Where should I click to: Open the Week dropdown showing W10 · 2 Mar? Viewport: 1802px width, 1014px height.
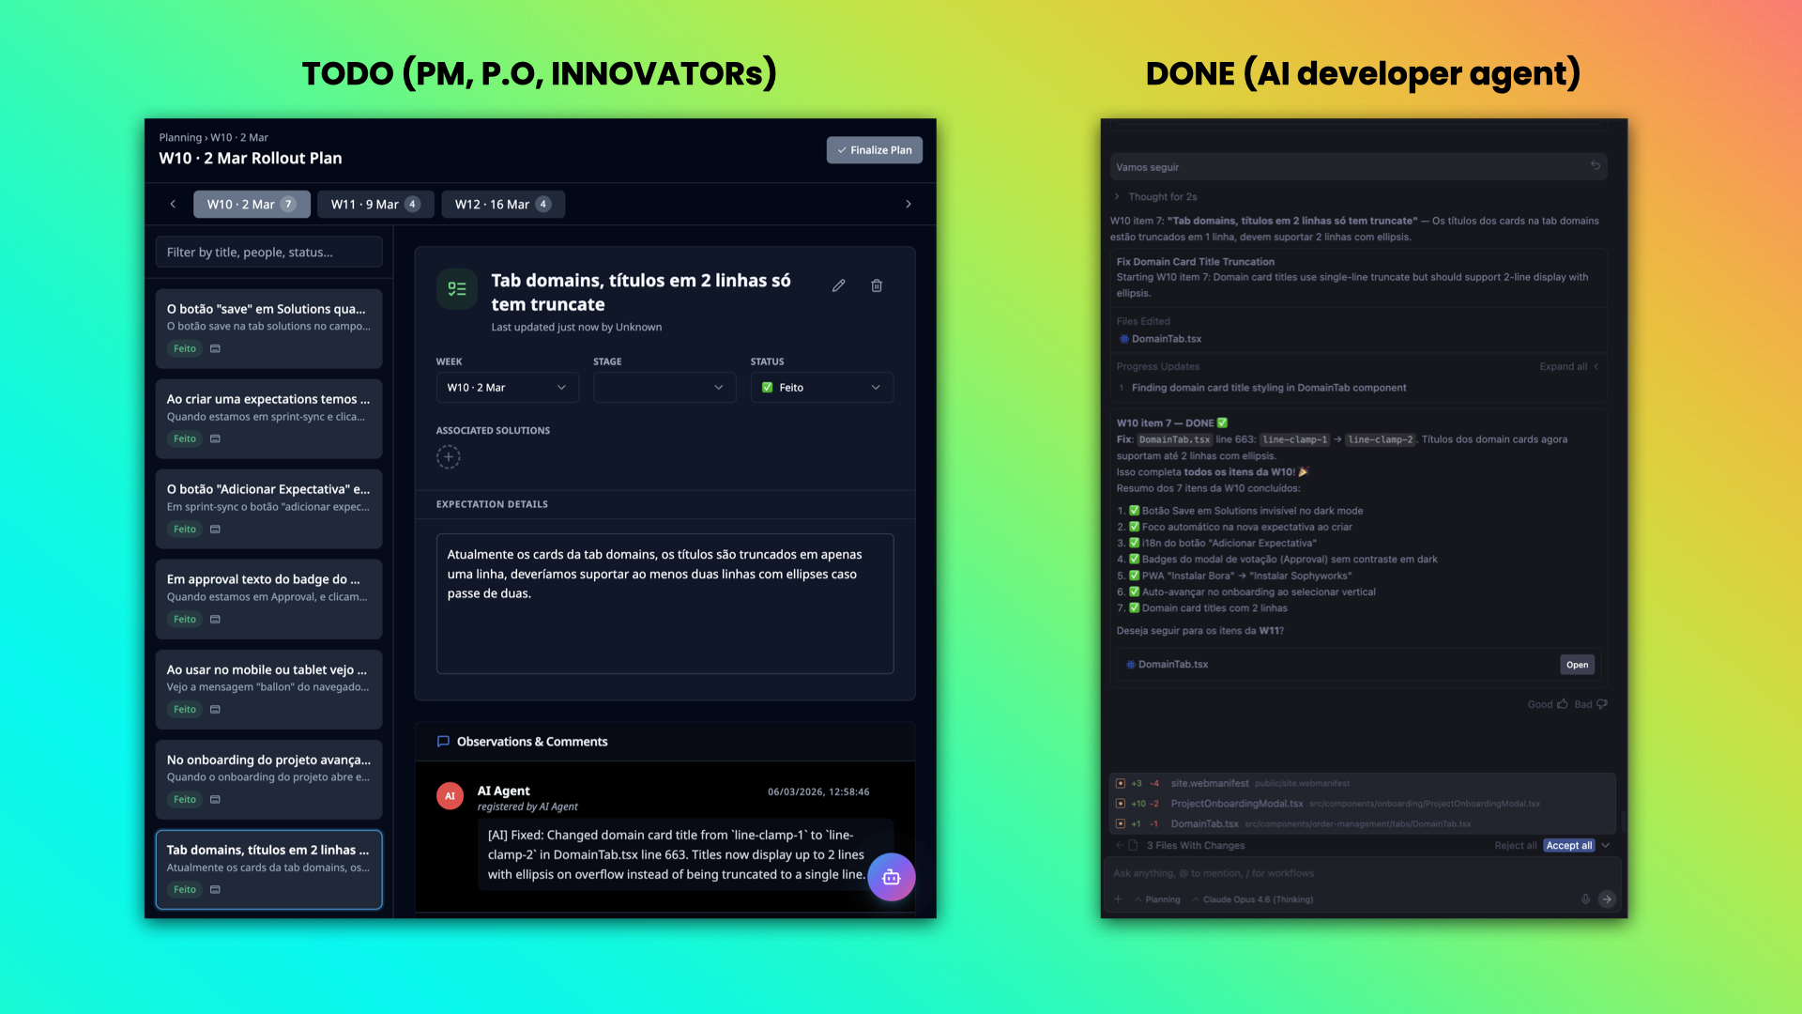pyautogui.click(x=507, y=388)
